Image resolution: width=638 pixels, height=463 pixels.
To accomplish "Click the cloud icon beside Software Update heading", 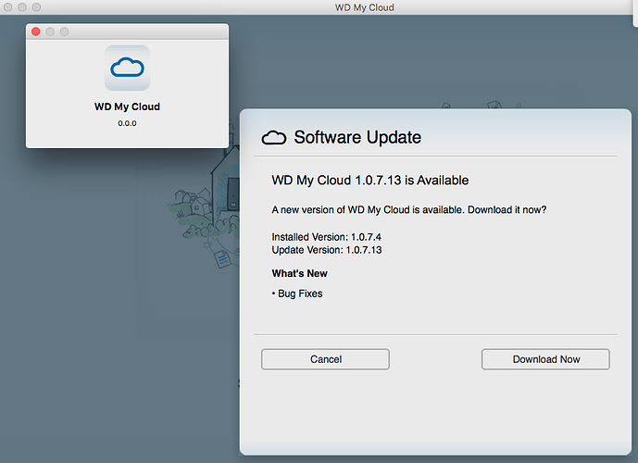I will [x=274, y=138].
